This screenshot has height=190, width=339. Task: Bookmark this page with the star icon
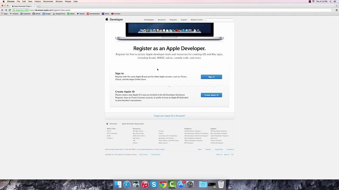[x=332, y=10]
